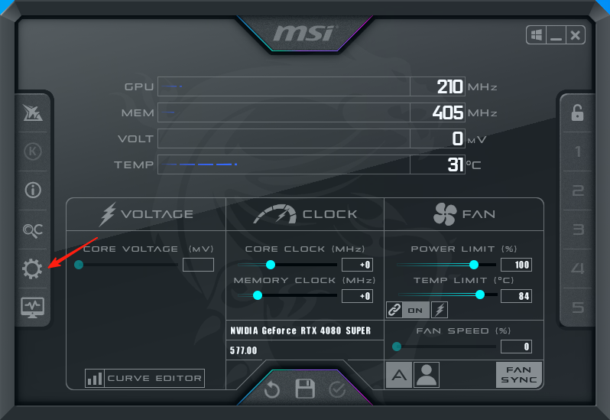610x420 pixels.
Task: Open the hardware monitor window icon
Action: click(x=32, y=308)
